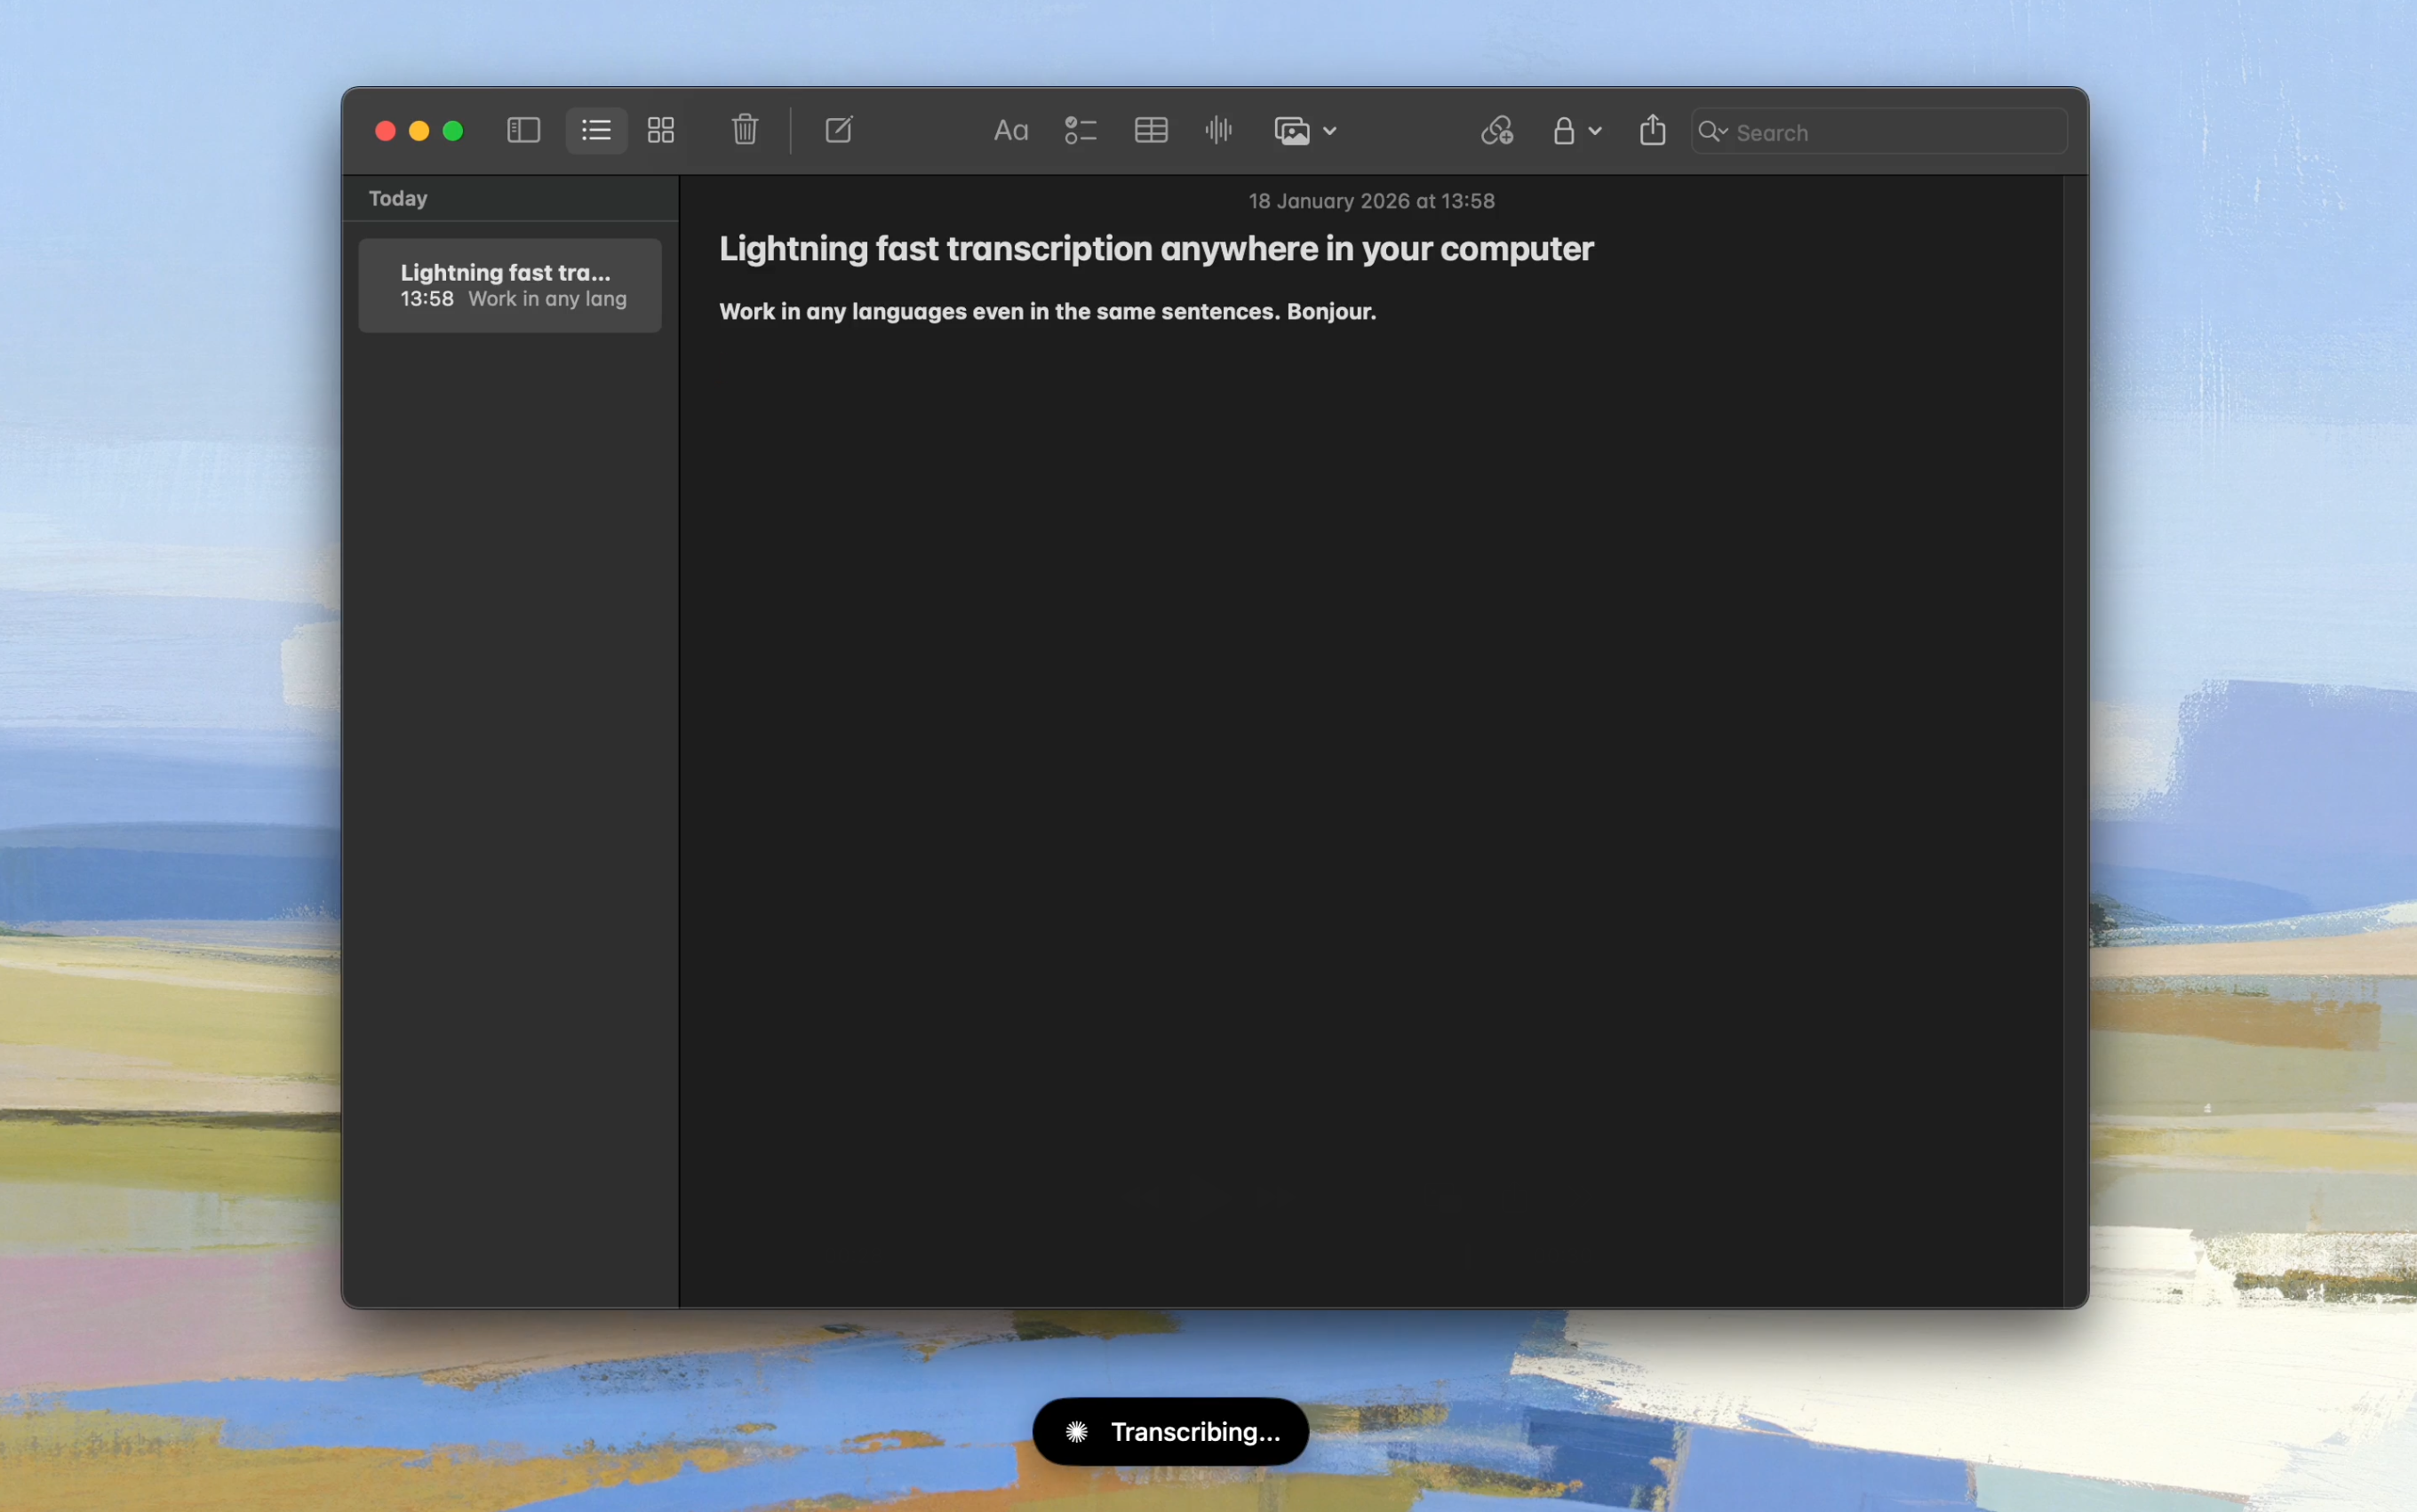Select the Today section header
This screenshot has width=2417, height=1512.
pyautogui.click(x=397, y=197)
